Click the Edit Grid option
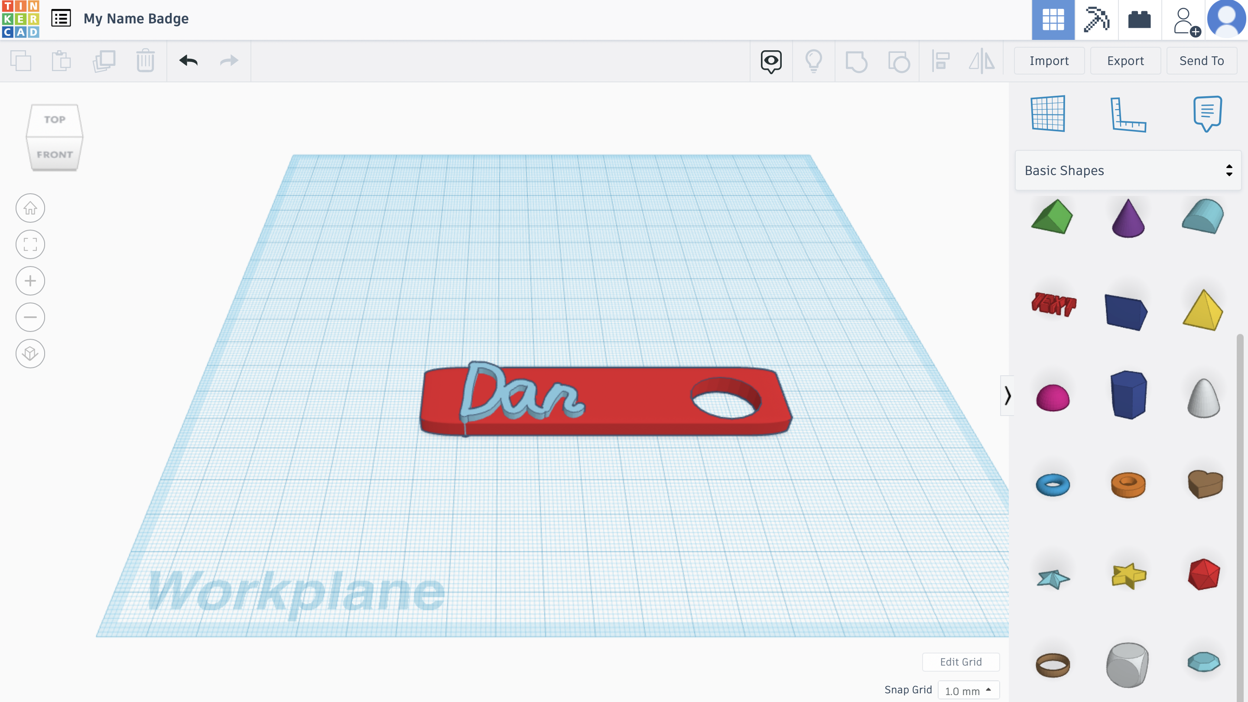The image size is (1248, 702). (961, 662)
